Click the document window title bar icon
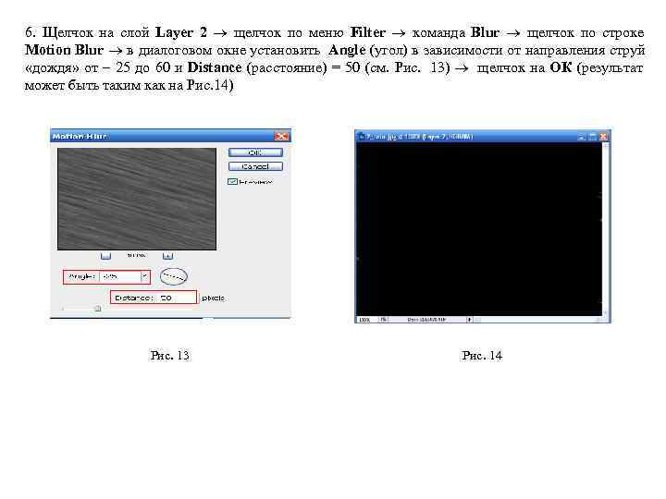This screenshot has height=499, width=666. tap(361, 136)
